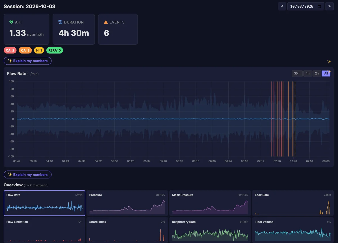Expand the Mask Pressure overview card
Viewport: 338px width, 243px height.
(210, 203)
